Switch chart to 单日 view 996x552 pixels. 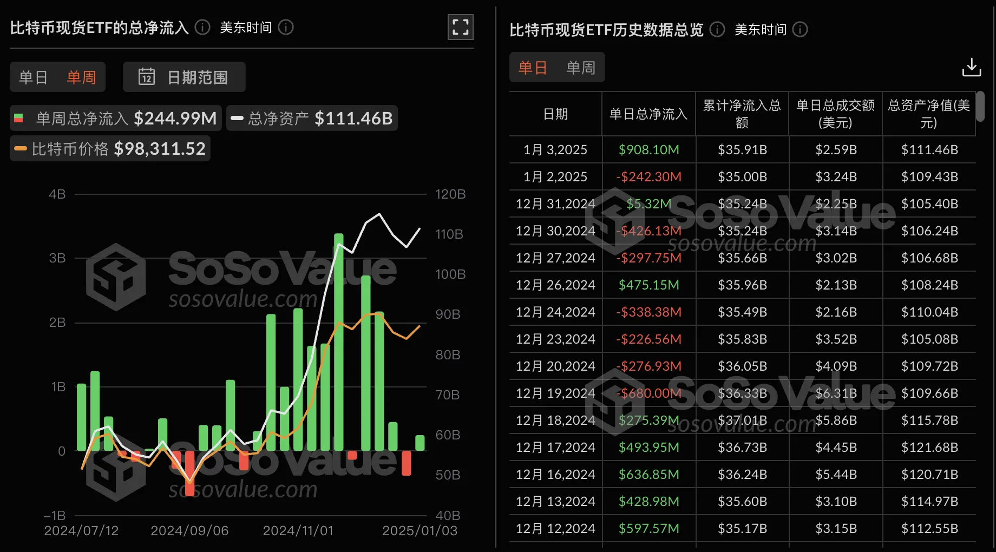[34, 77]
